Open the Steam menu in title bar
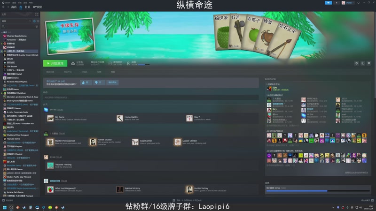 point(6,3)
